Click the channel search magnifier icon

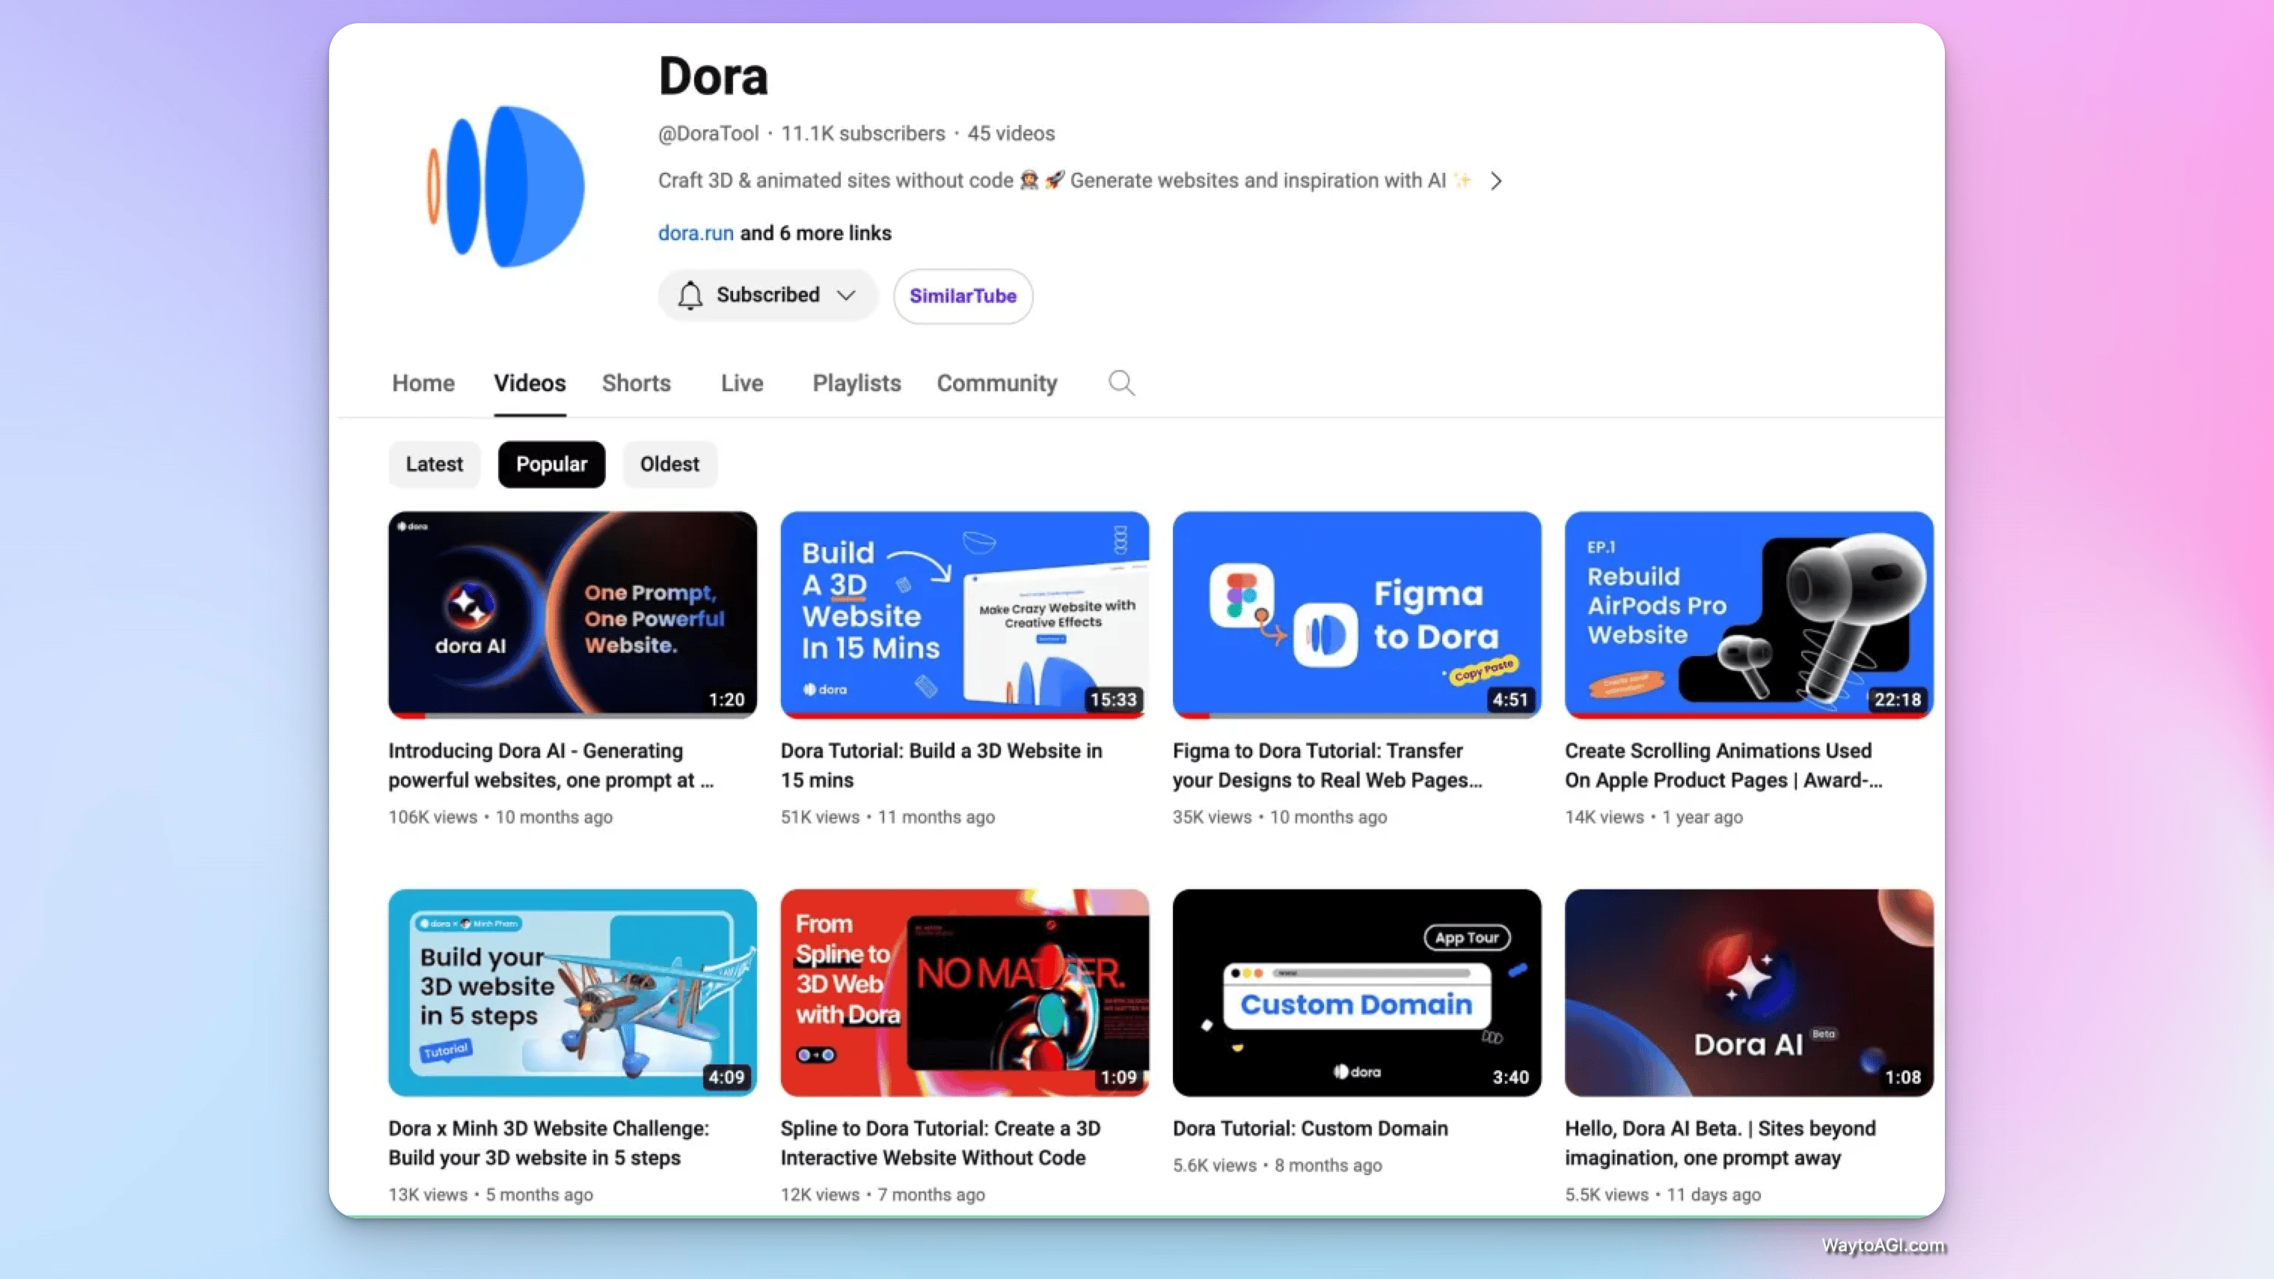tap(1121, 383)
